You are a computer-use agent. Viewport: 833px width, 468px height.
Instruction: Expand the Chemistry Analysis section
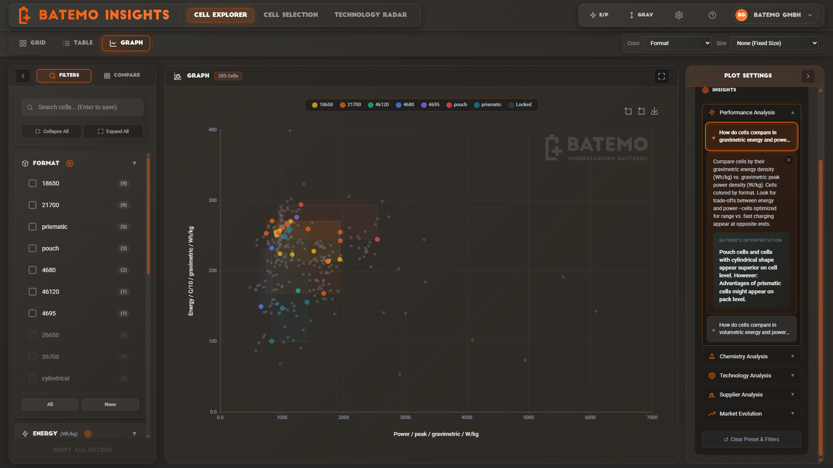751,356
